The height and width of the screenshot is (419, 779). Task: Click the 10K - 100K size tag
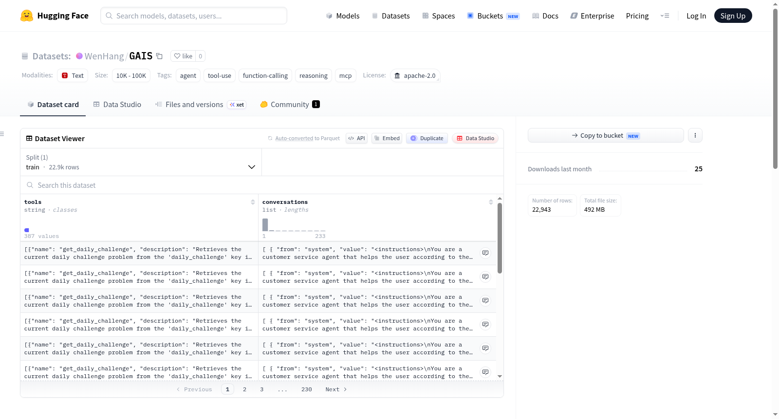(x=131, y=75)
